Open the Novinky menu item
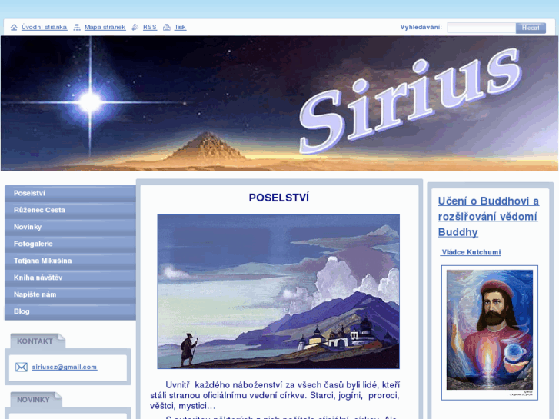 pyautogui.click(x=70, y=227)
